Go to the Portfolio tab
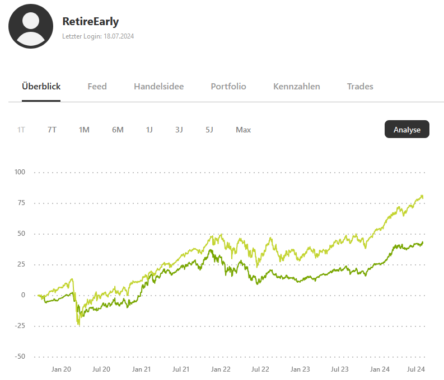The width and height of the screenshot is (444, 380). (x=228, y=87)
